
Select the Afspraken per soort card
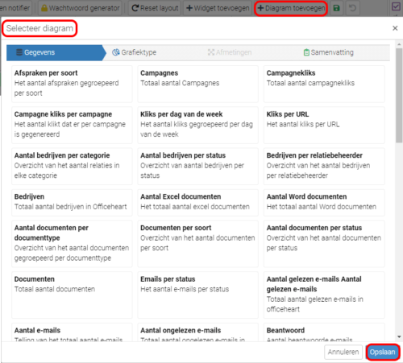point(72,84)
